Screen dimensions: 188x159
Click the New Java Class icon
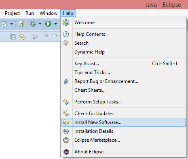point(21,24)
